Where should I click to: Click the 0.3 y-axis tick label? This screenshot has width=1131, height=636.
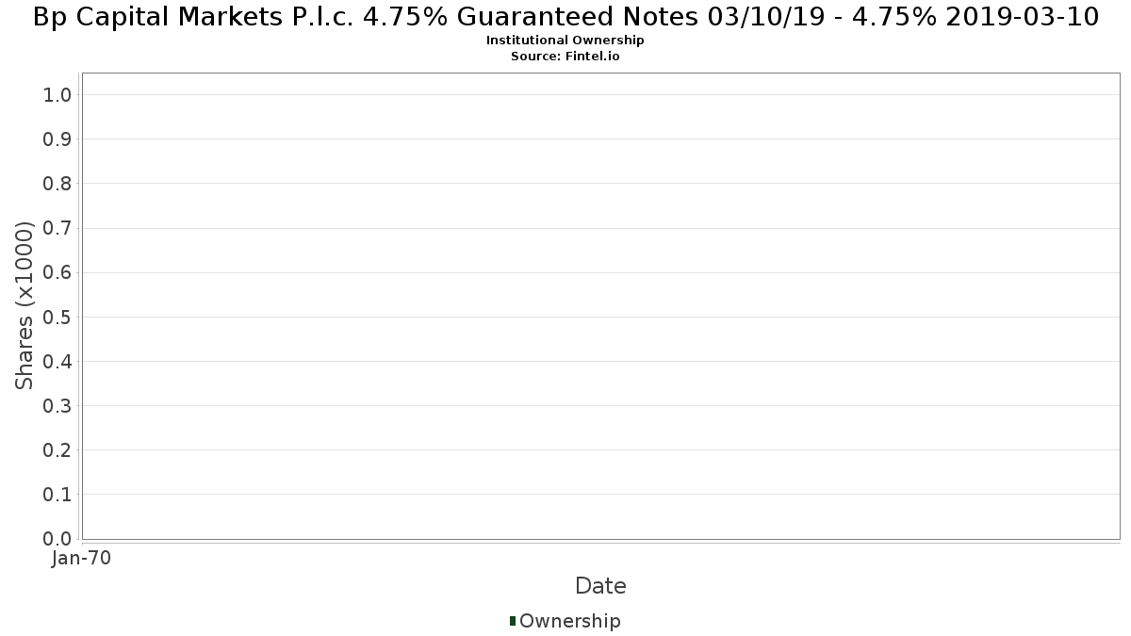tap(58, 405)
